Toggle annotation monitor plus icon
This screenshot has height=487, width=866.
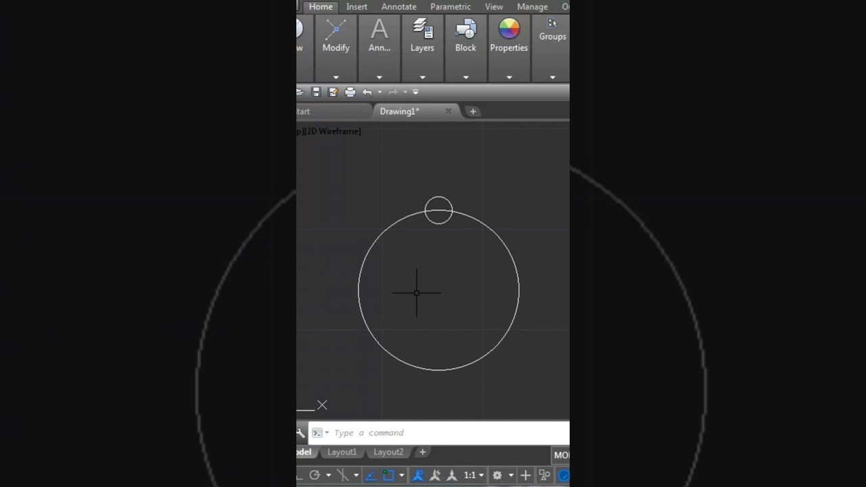click(525, 476)
